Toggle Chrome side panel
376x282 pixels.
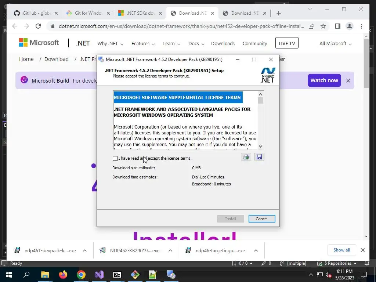click(338, 26)
